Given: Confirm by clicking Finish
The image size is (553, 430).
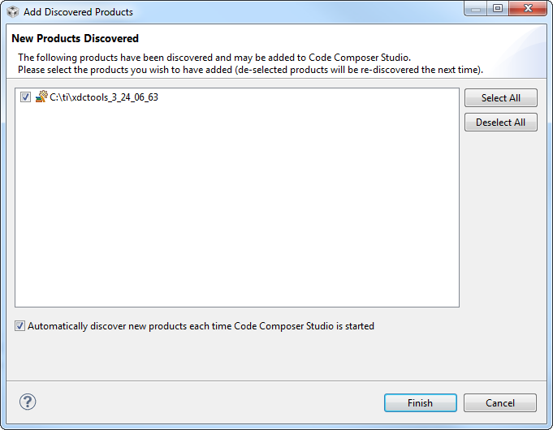Looking at the screenshot, I should point(421,403).
